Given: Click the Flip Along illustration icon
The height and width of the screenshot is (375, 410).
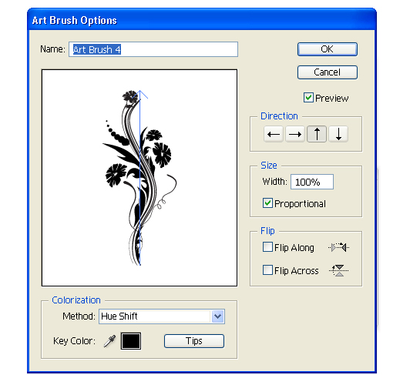Looking at the screenshot, I should coord(339,247).
